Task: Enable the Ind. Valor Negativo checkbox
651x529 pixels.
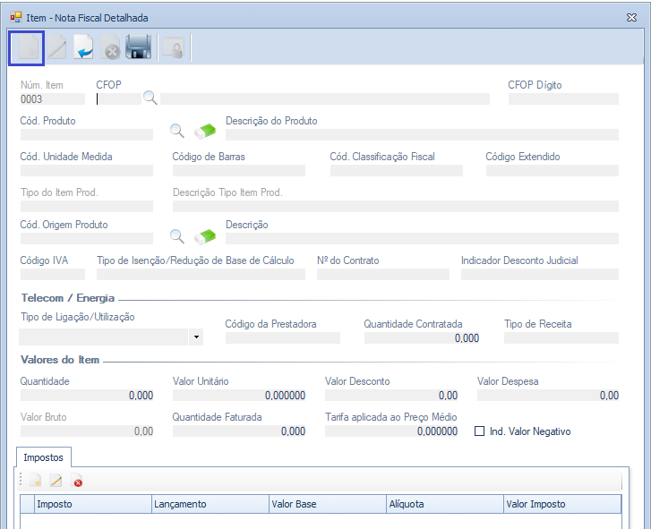Action: pos(480,431)
